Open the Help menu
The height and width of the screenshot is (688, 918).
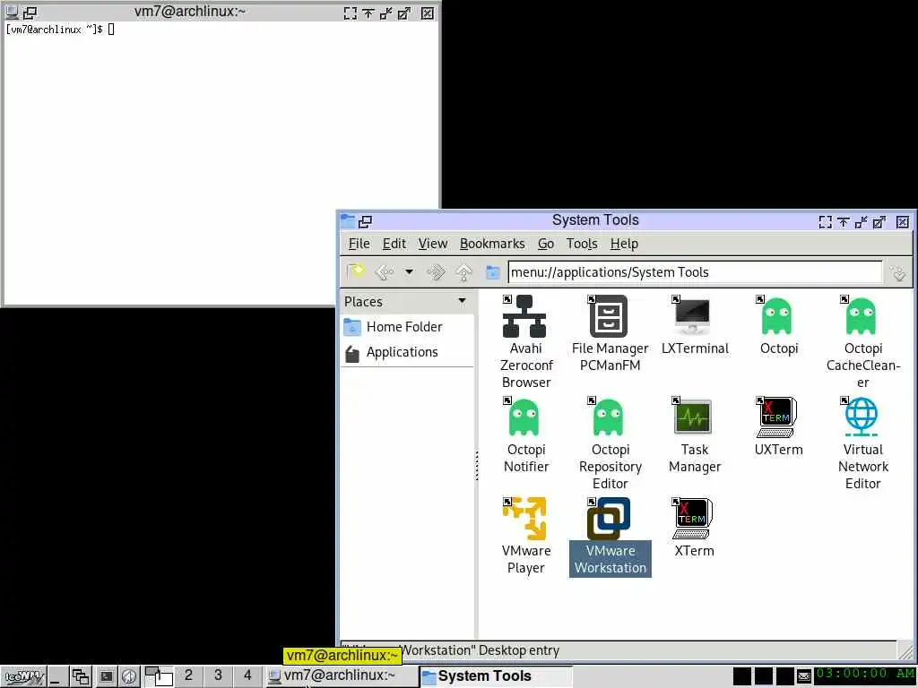(624, 244)
